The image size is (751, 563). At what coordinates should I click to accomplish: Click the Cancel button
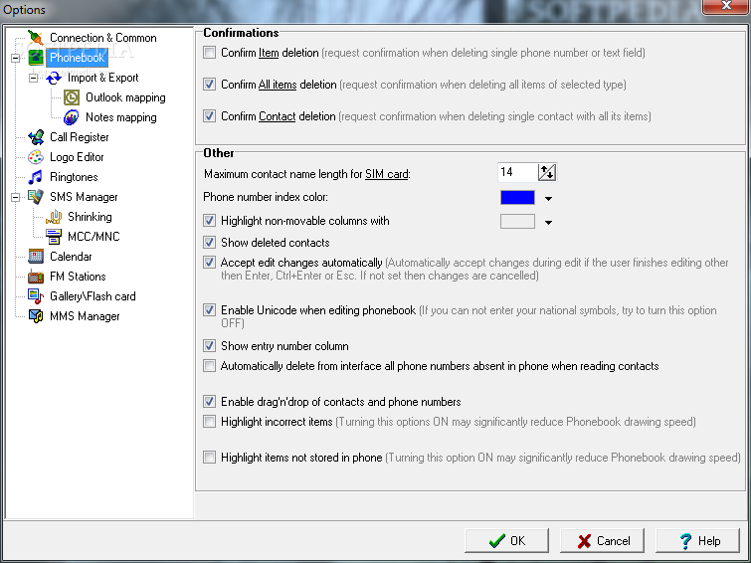(603, 541)
